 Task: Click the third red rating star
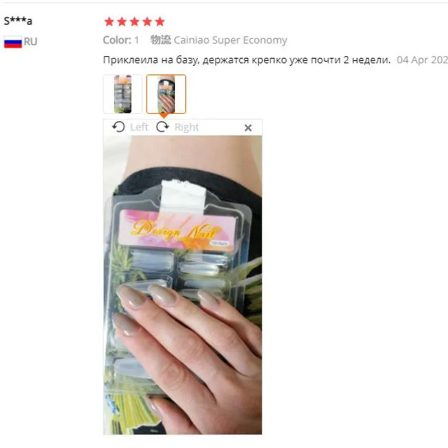point(134,22)
